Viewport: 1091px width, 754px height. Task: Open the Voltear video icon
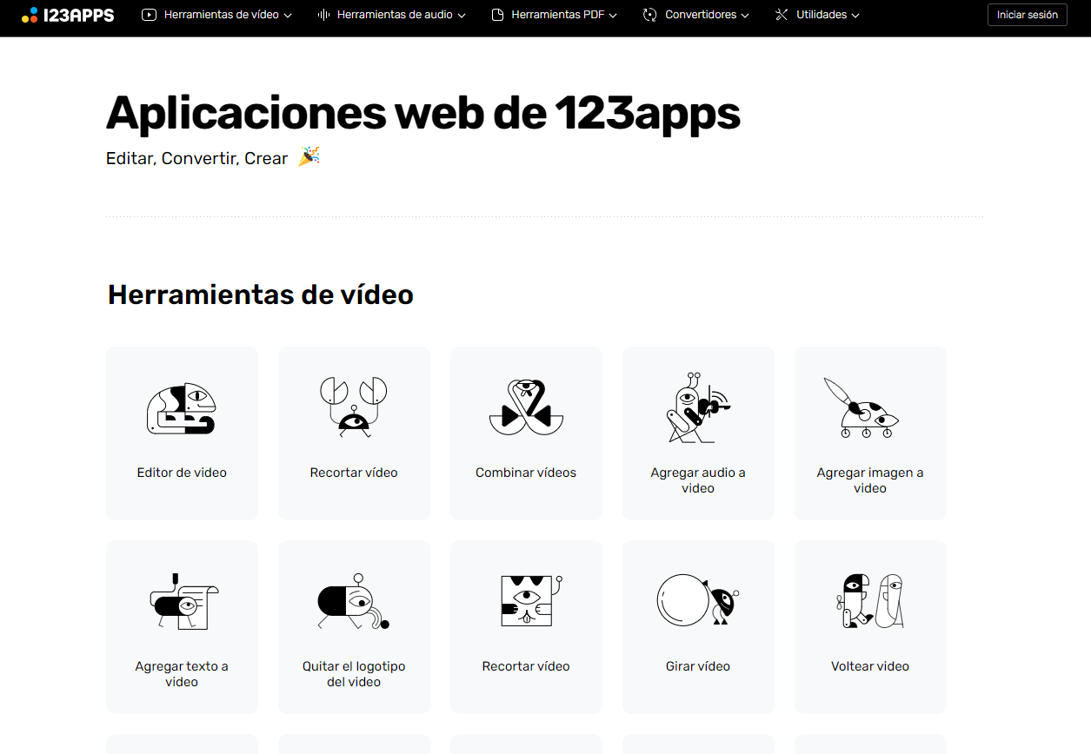coord(869,600)
